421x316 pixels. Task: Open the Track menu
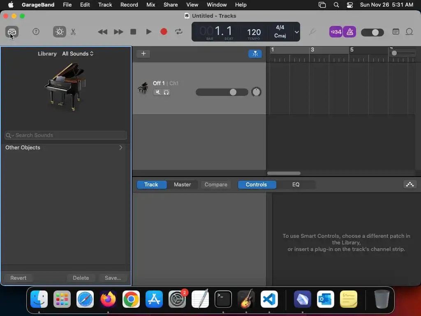pyautogui.click(x=105, y=5)
